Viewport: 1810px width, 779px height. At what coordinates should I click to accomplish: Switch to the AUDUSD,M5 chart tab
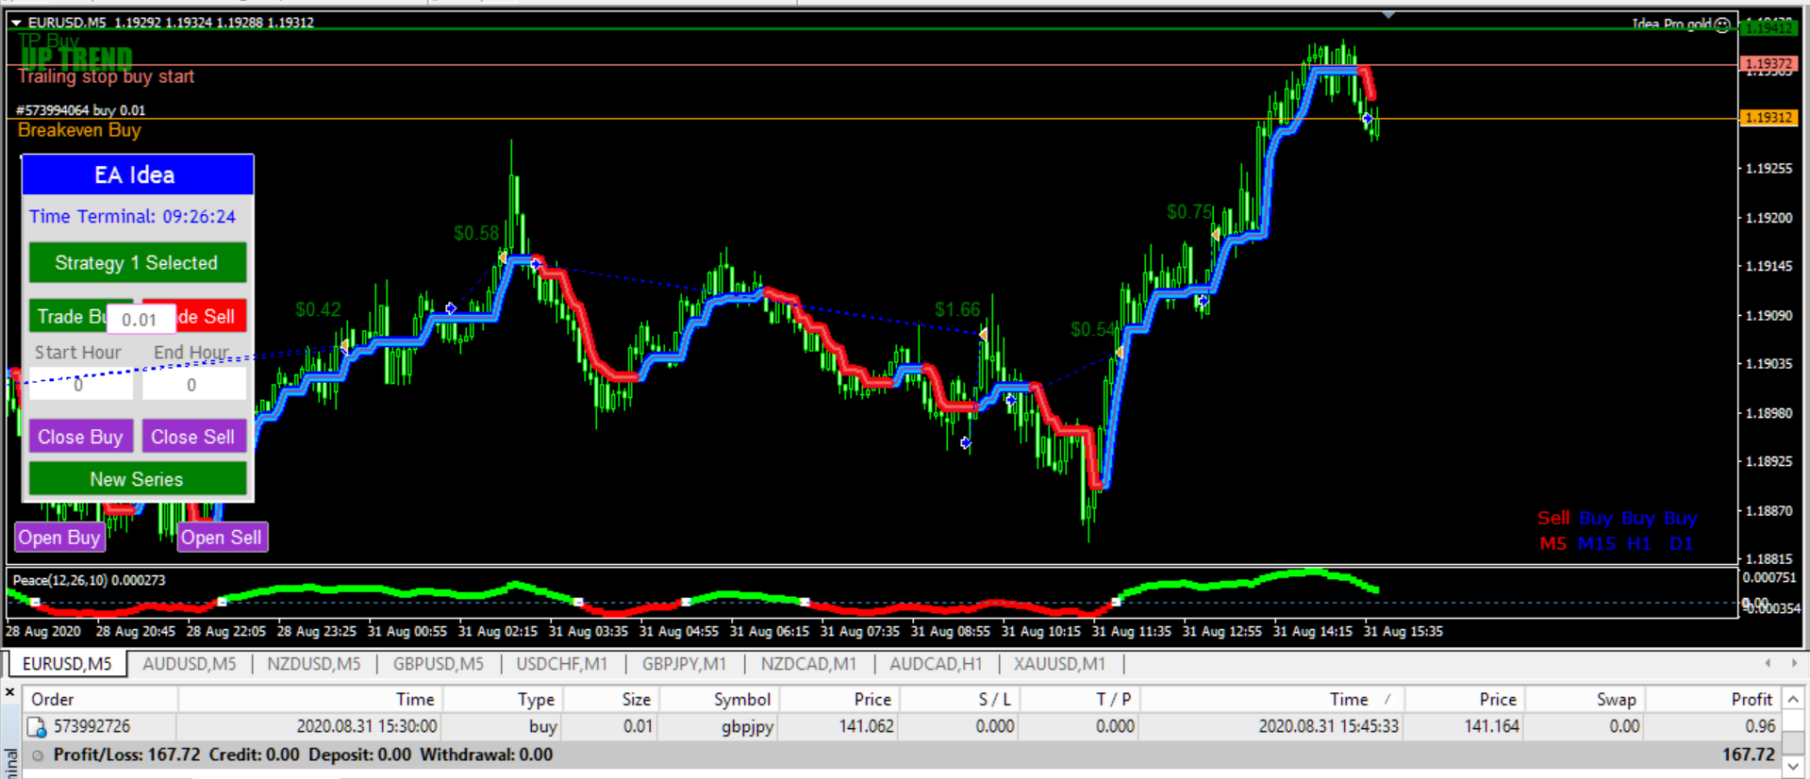190,664
